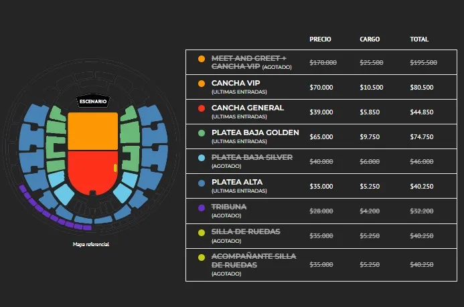
Task: Click the orange Cancha VIP color dot
Action: click(x=202, y=84)
